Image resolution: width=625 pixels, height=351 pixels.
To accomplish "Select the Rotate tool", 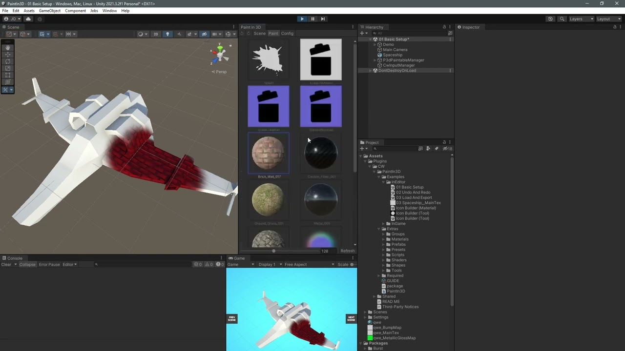I will [7, 61].
